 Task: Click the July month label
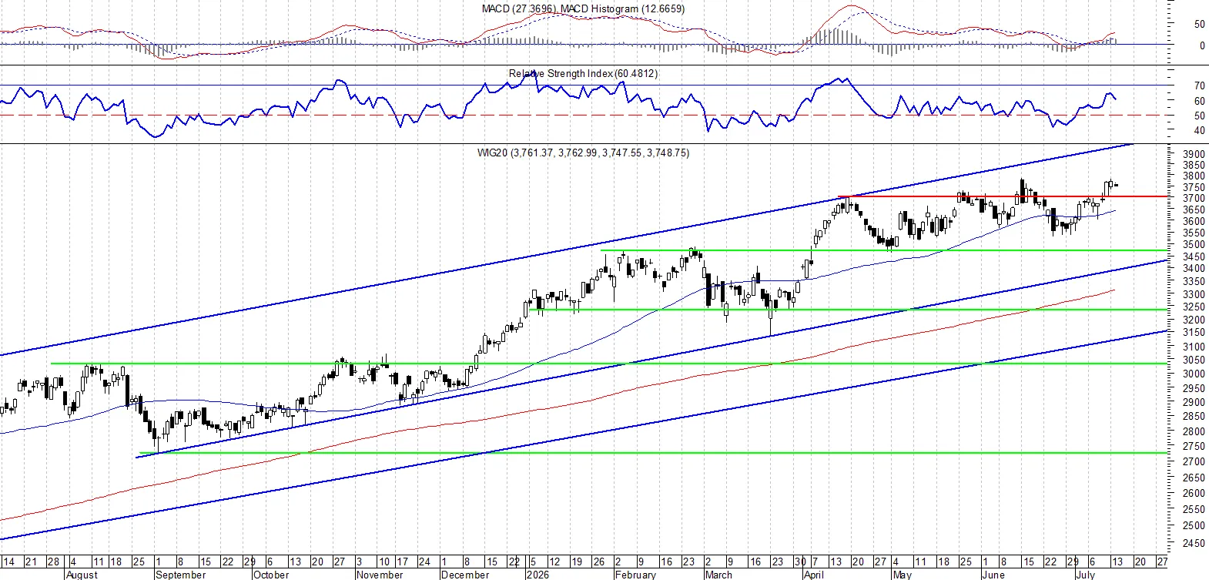point(1085,575)
